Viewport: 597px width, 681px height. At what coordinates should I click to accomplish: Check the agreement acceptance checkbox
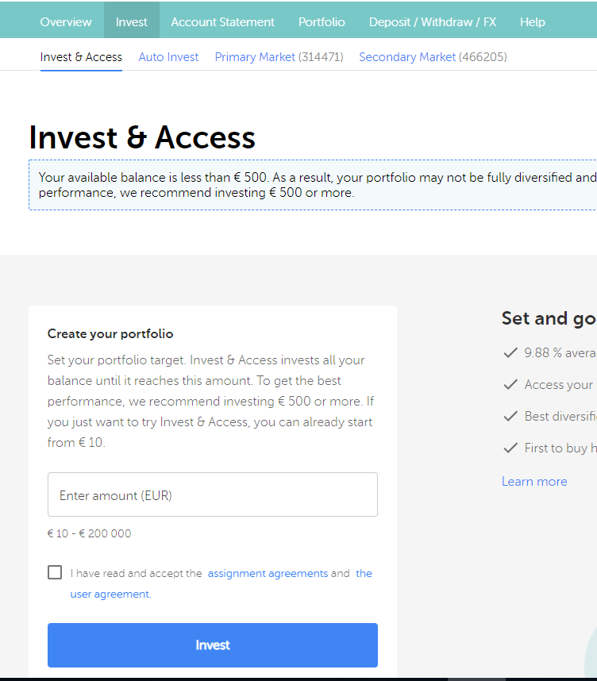point(55,572)
